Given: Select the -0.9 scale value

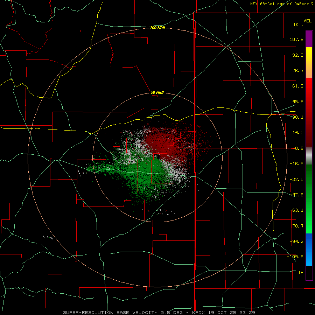Looking at the screenshot, I should [x=298, y=148].
